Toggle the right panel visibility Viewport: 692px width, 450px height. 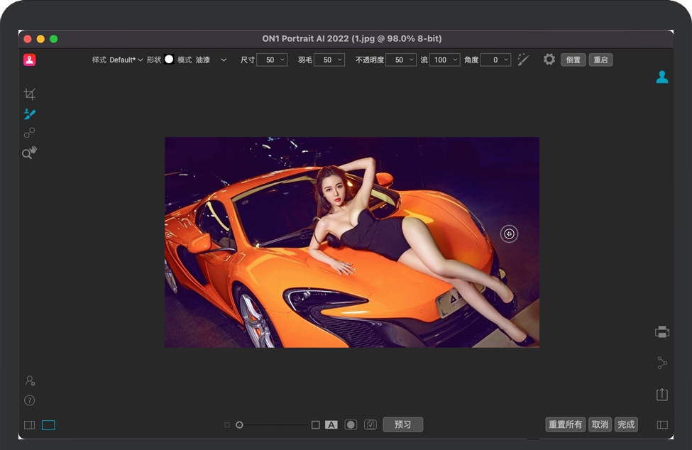coord(661,425)
